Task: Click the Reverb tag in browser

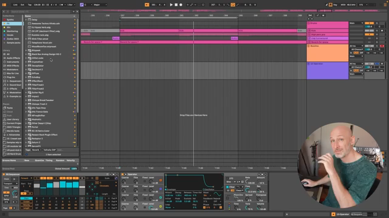Action: pyautogui.click(x=36, y=150)
